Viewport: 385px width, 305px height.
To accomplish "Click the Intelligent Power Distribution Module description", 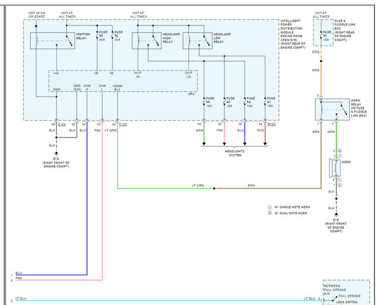I will coord(293,34).
